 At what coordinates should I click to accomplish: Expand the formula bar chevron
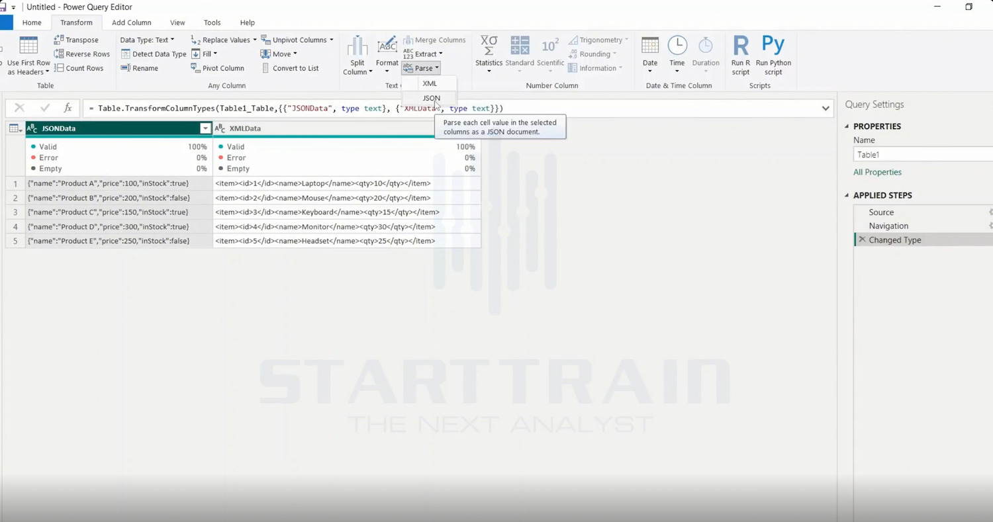826,109
